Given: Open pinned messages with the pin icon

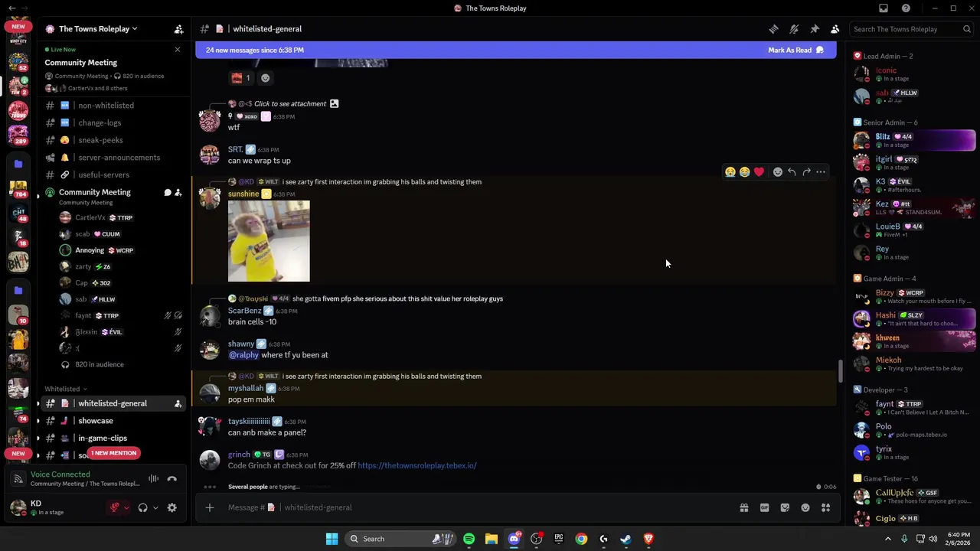Looking at the screenshot, I should (815, 29).
